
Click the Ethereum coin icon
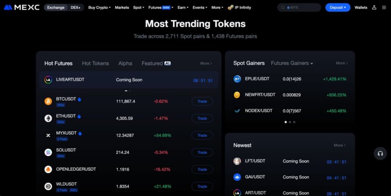[48, 118]
